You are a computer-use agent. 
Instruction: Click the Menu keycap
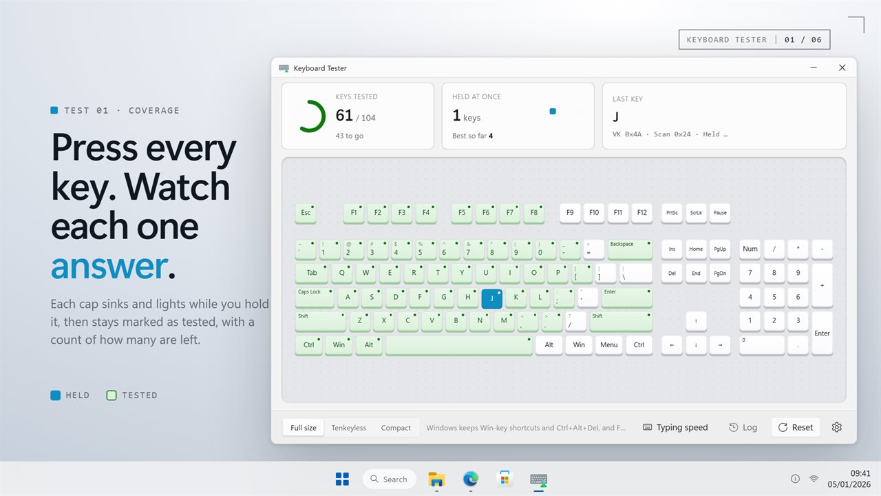click(608, 345)
